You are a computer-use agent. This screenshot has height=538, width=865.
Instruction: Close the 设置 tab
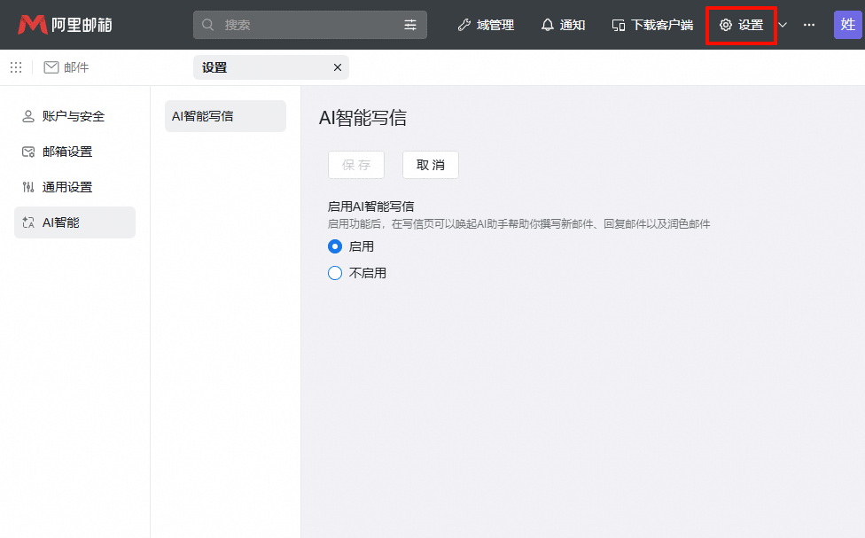[x=337, y=66]
